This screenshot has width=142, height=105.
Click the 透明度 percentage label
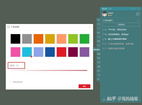click(14, 65)
